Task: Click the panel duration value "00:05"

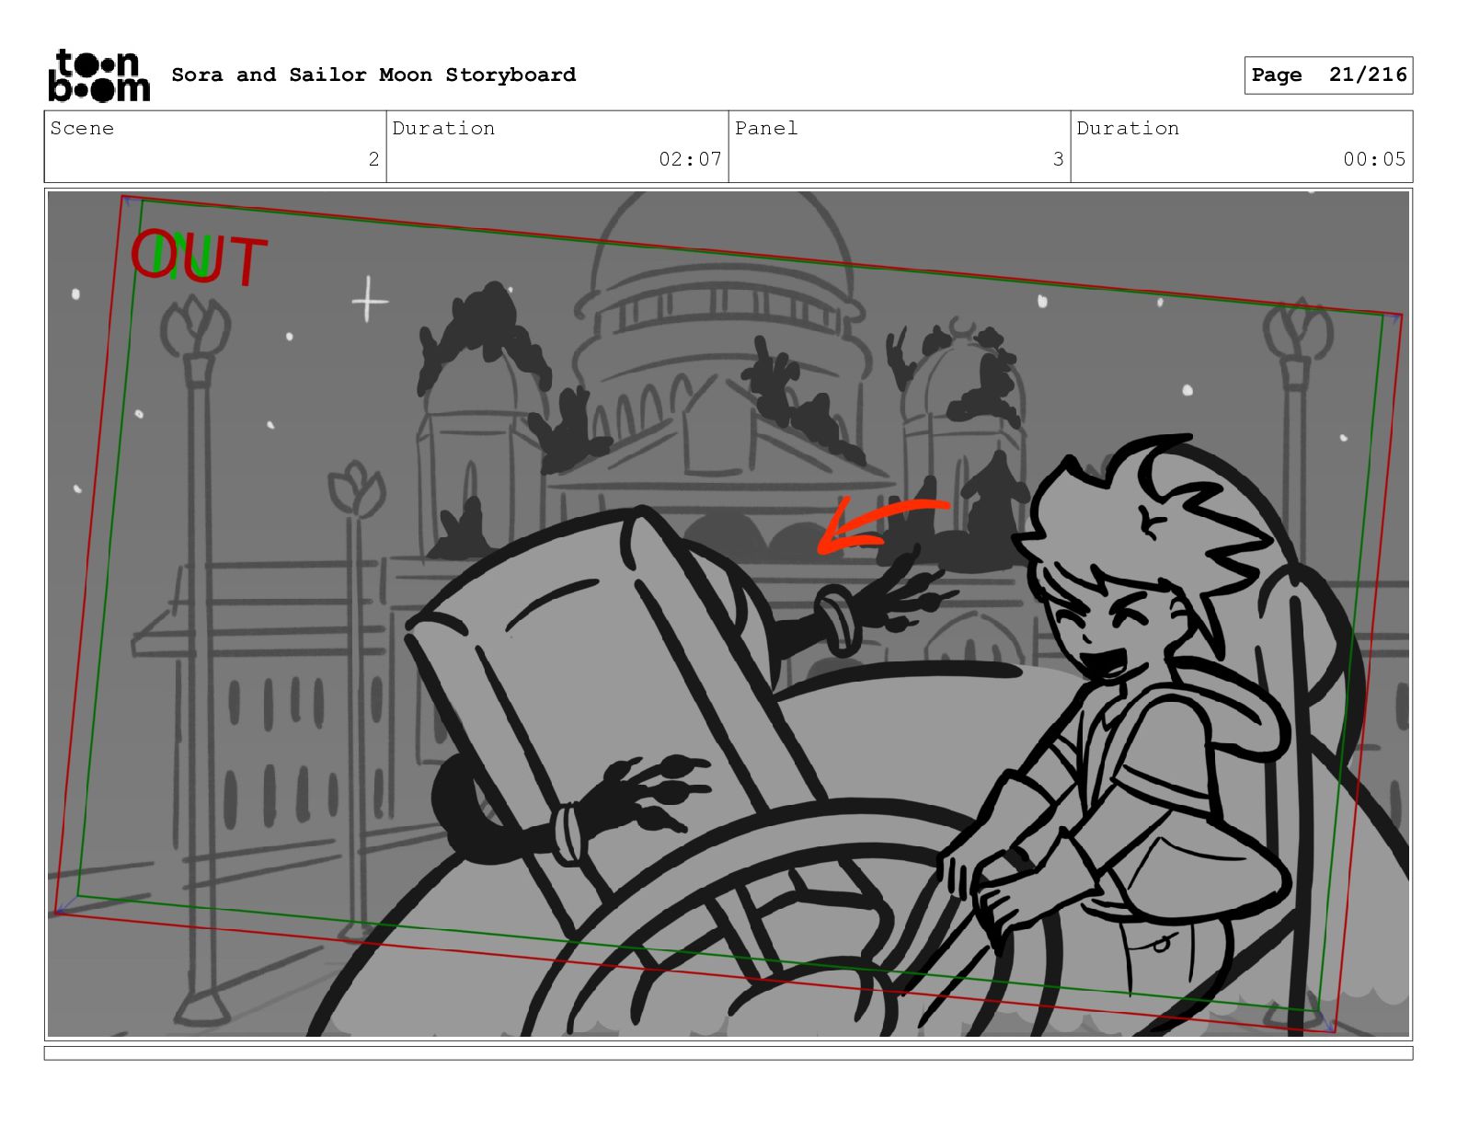Action: click(x=1374, y=159)
